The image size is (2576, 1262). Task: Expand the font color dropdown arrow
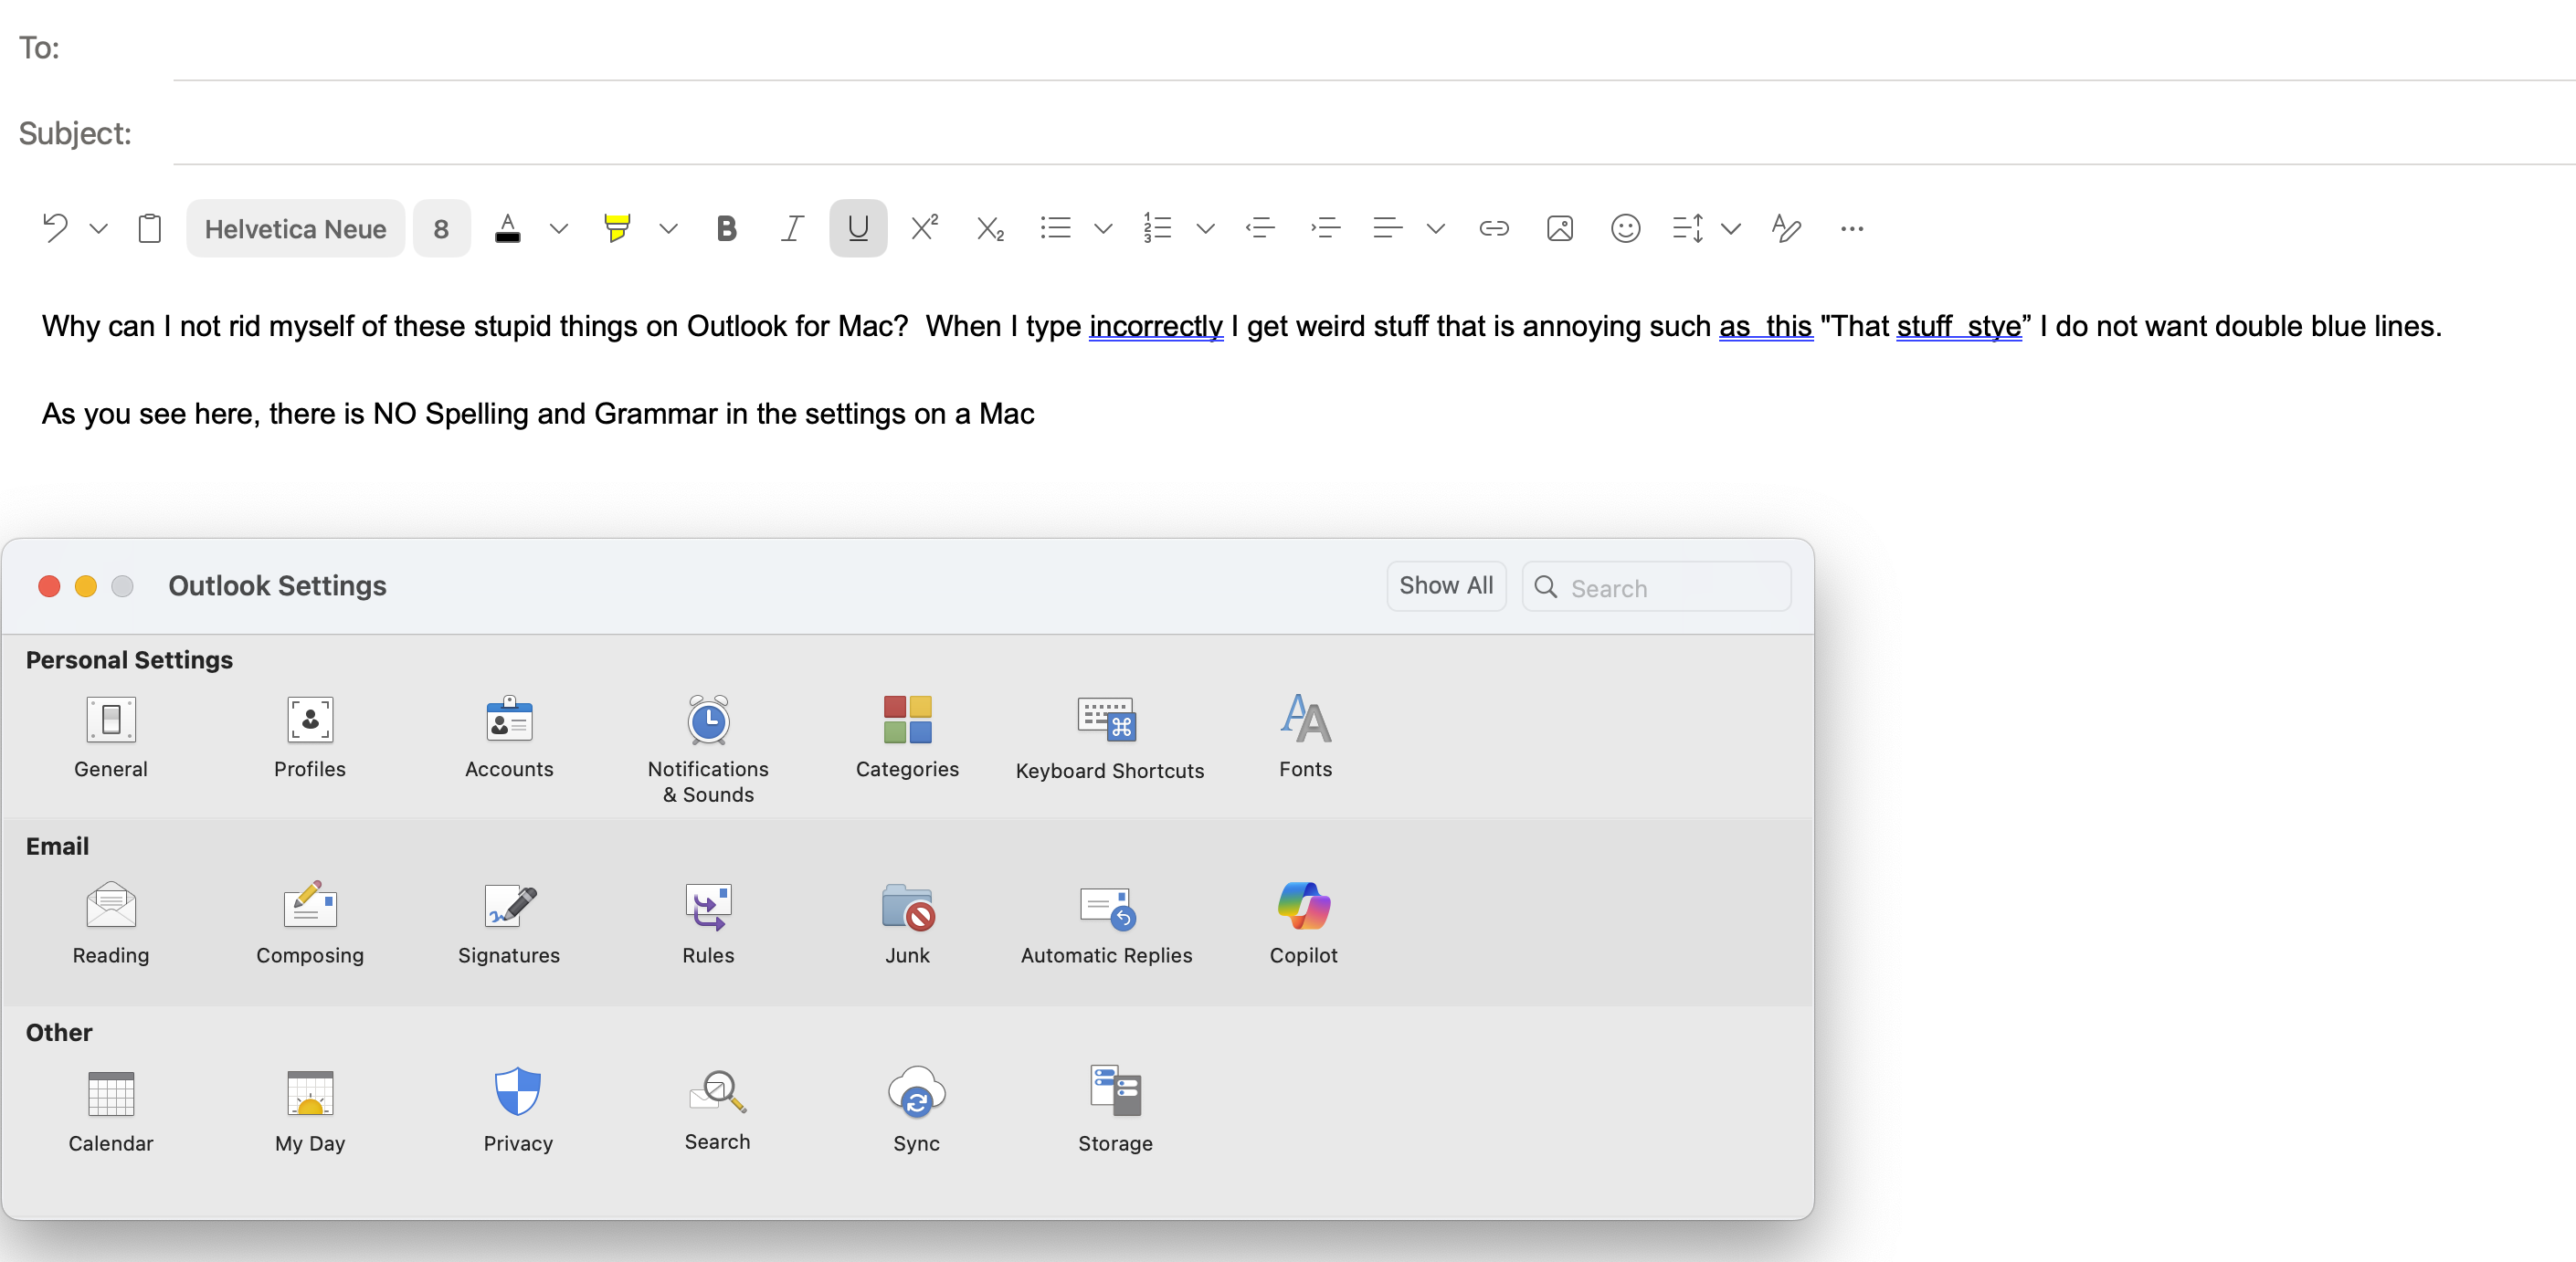click(559, 229)
